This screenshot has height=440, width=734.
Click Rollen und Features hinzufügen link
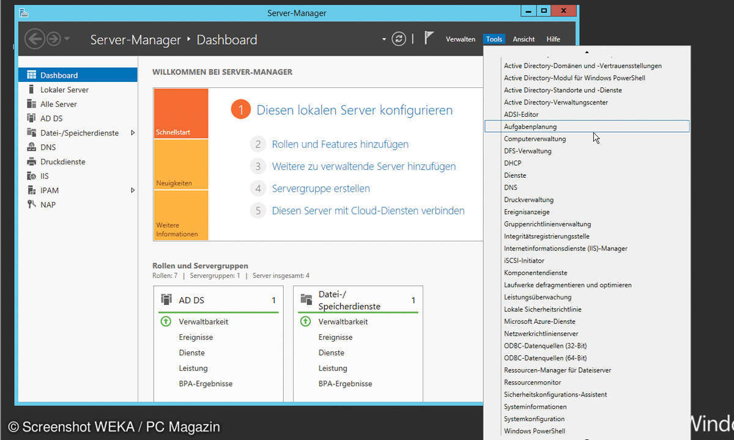[x=340, y=144]
